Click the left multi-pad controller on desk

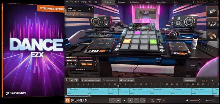(x=100, y=46)
